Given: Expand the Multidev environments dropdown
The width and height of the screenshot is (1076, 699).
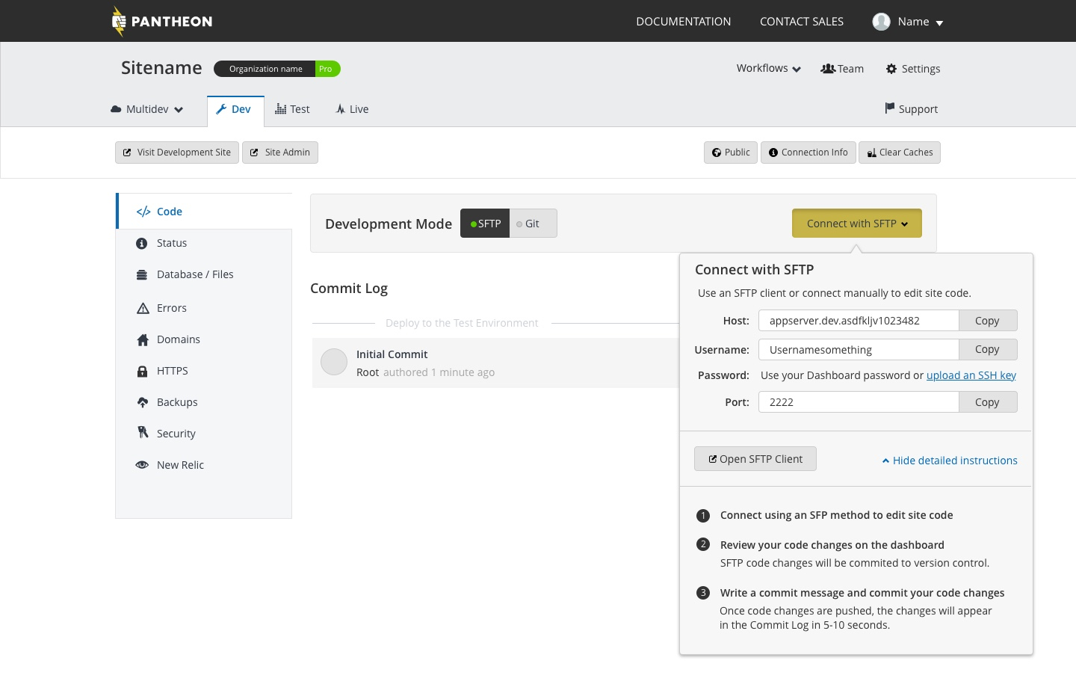Looking at the screenshot, I should coord(147,109).
